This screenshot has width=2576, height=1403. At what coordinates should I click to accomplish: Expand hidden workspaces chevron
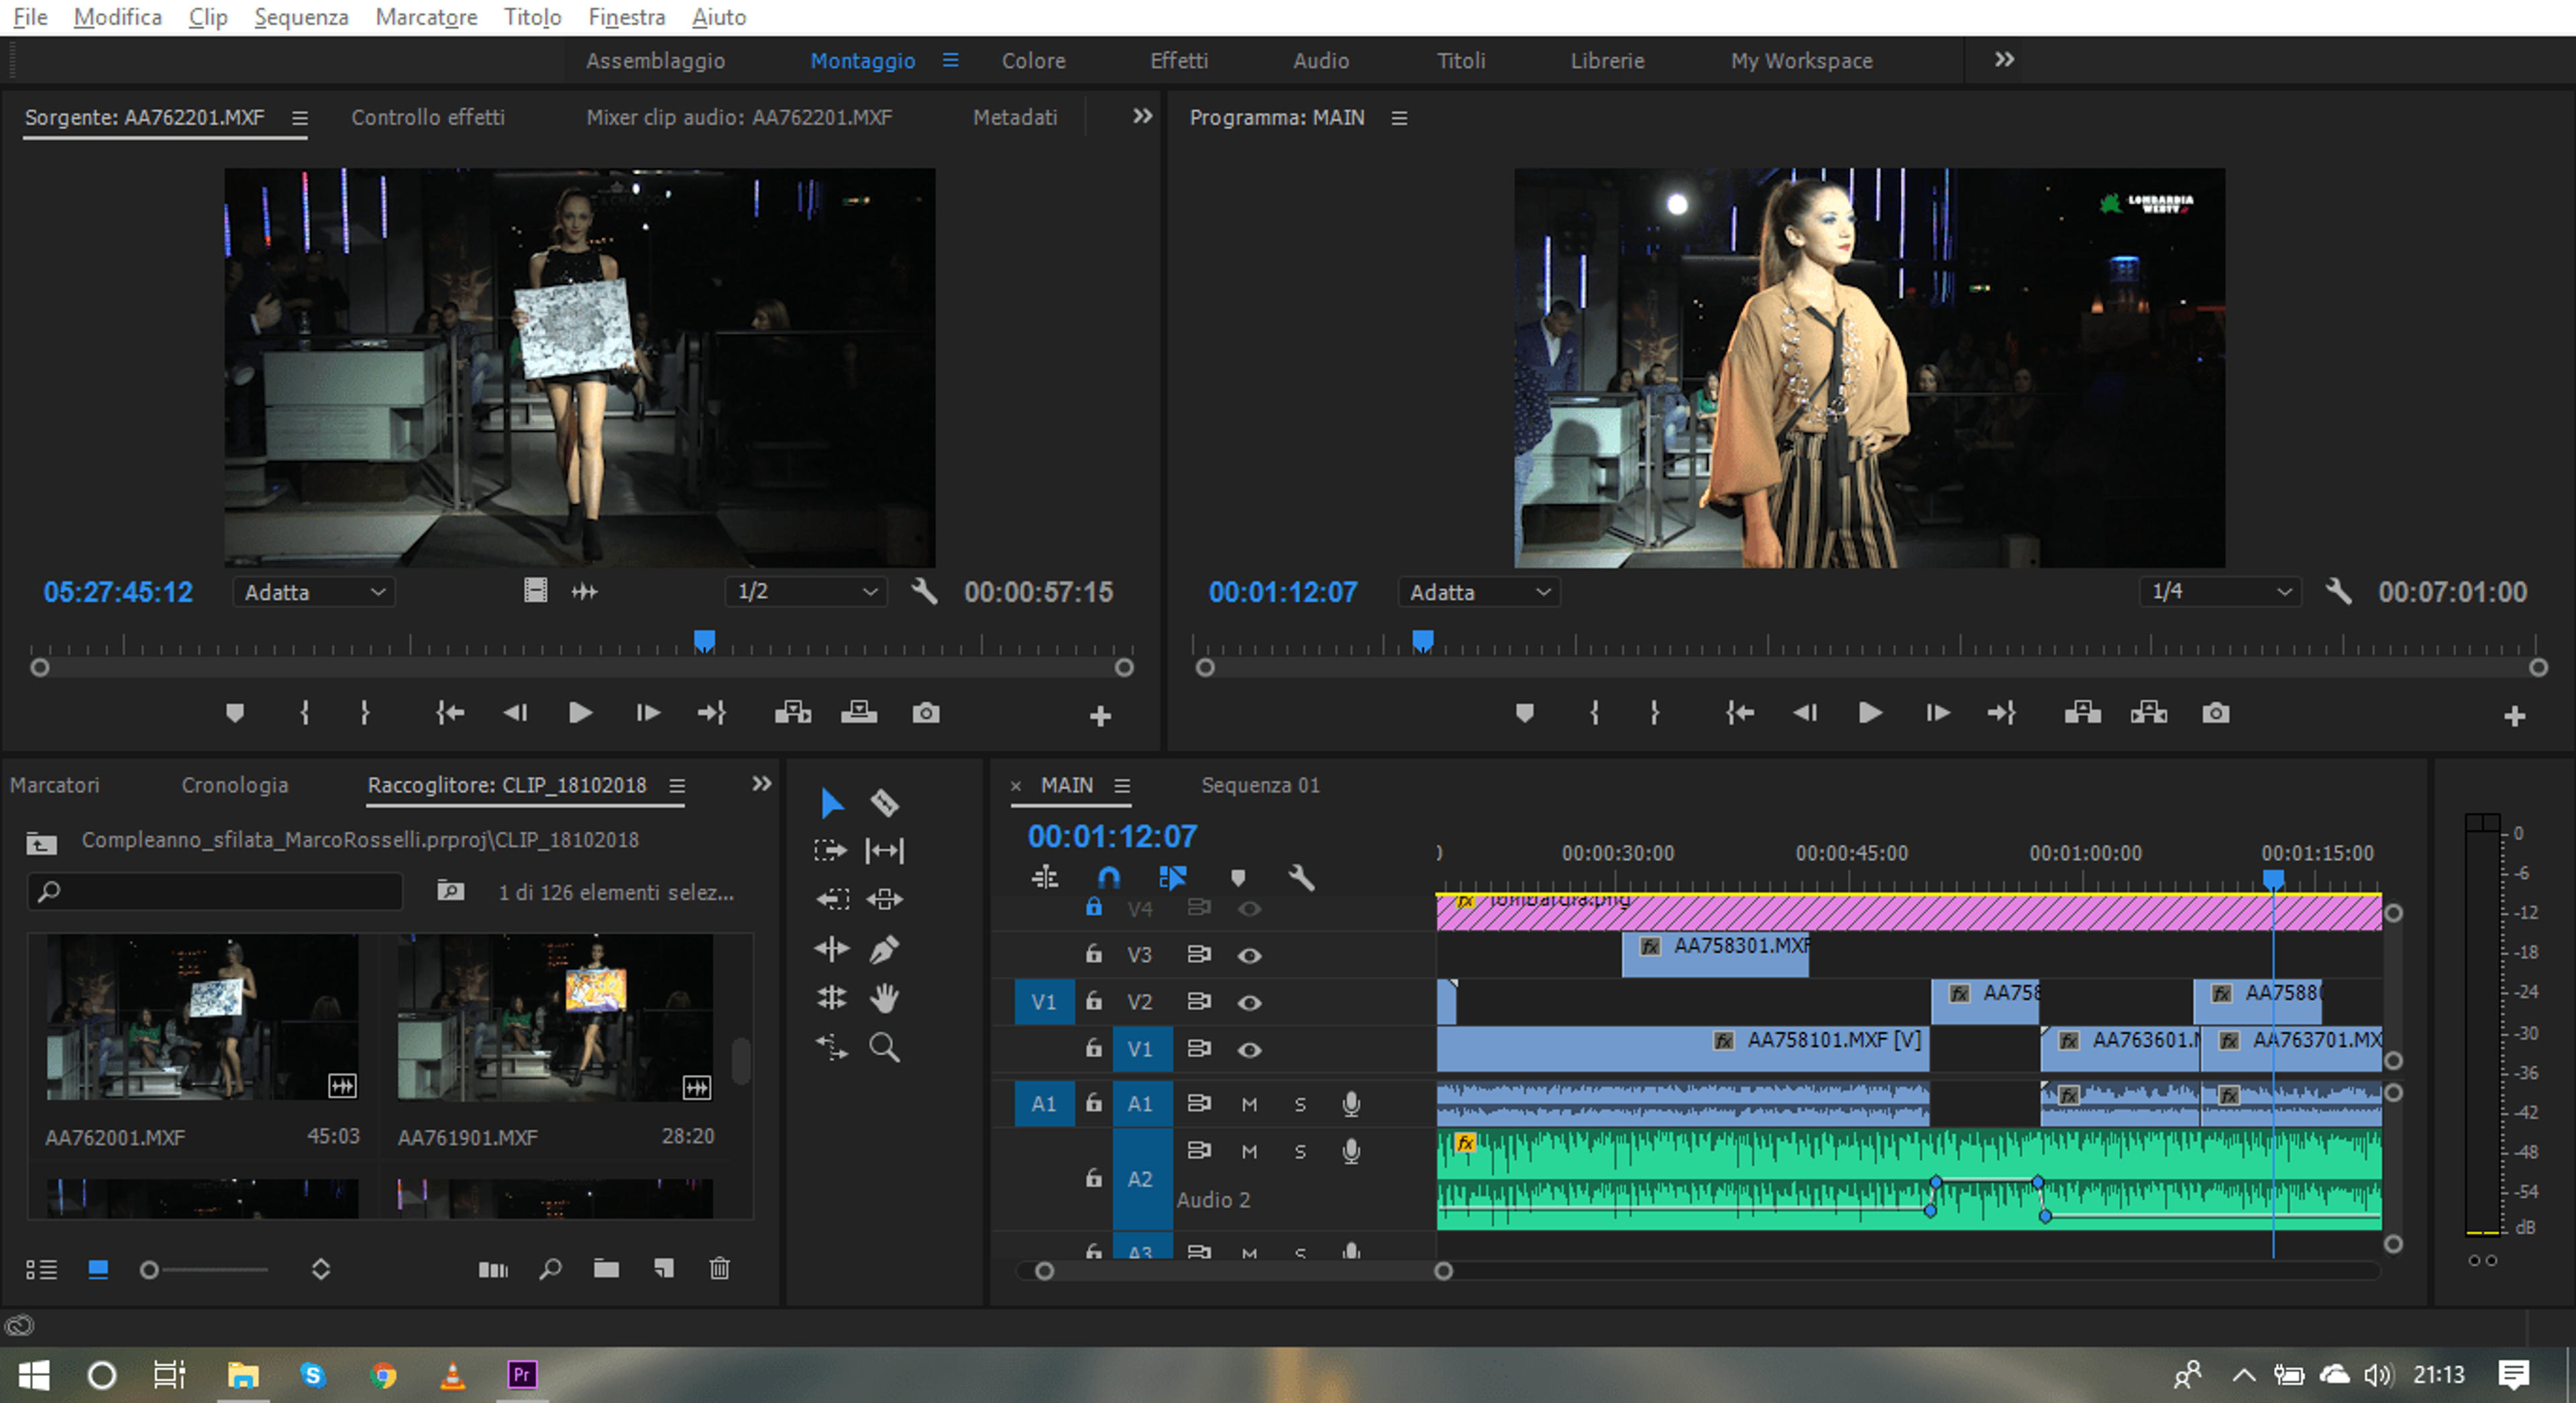coord(2005,60)
